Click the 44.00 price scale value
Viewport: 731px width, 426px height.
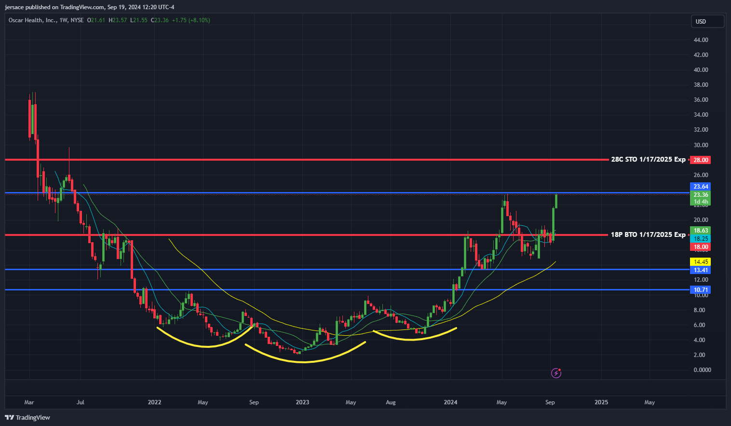pos(701,40)
